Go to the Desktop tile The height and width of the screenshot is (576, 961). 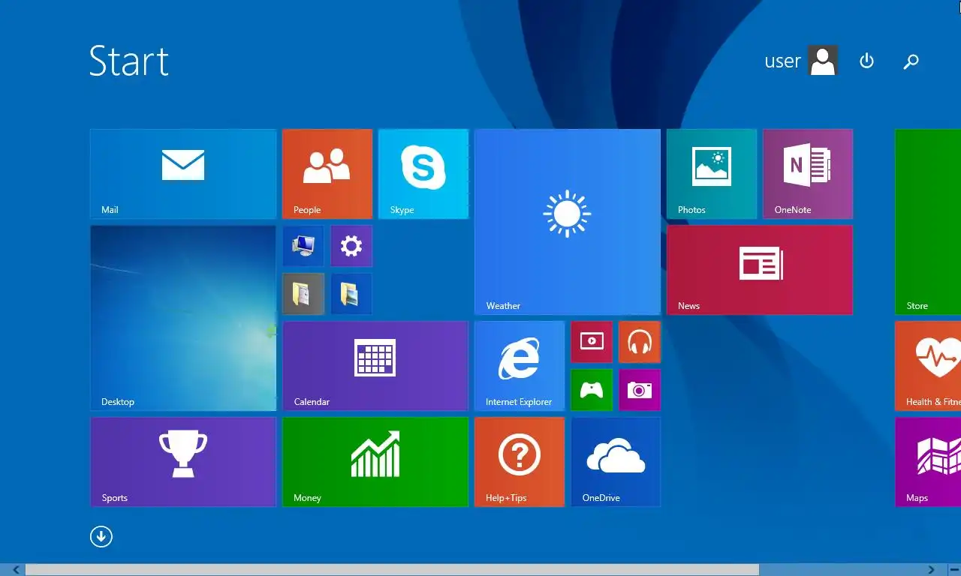pyautogui.click(x=183, y=318)
